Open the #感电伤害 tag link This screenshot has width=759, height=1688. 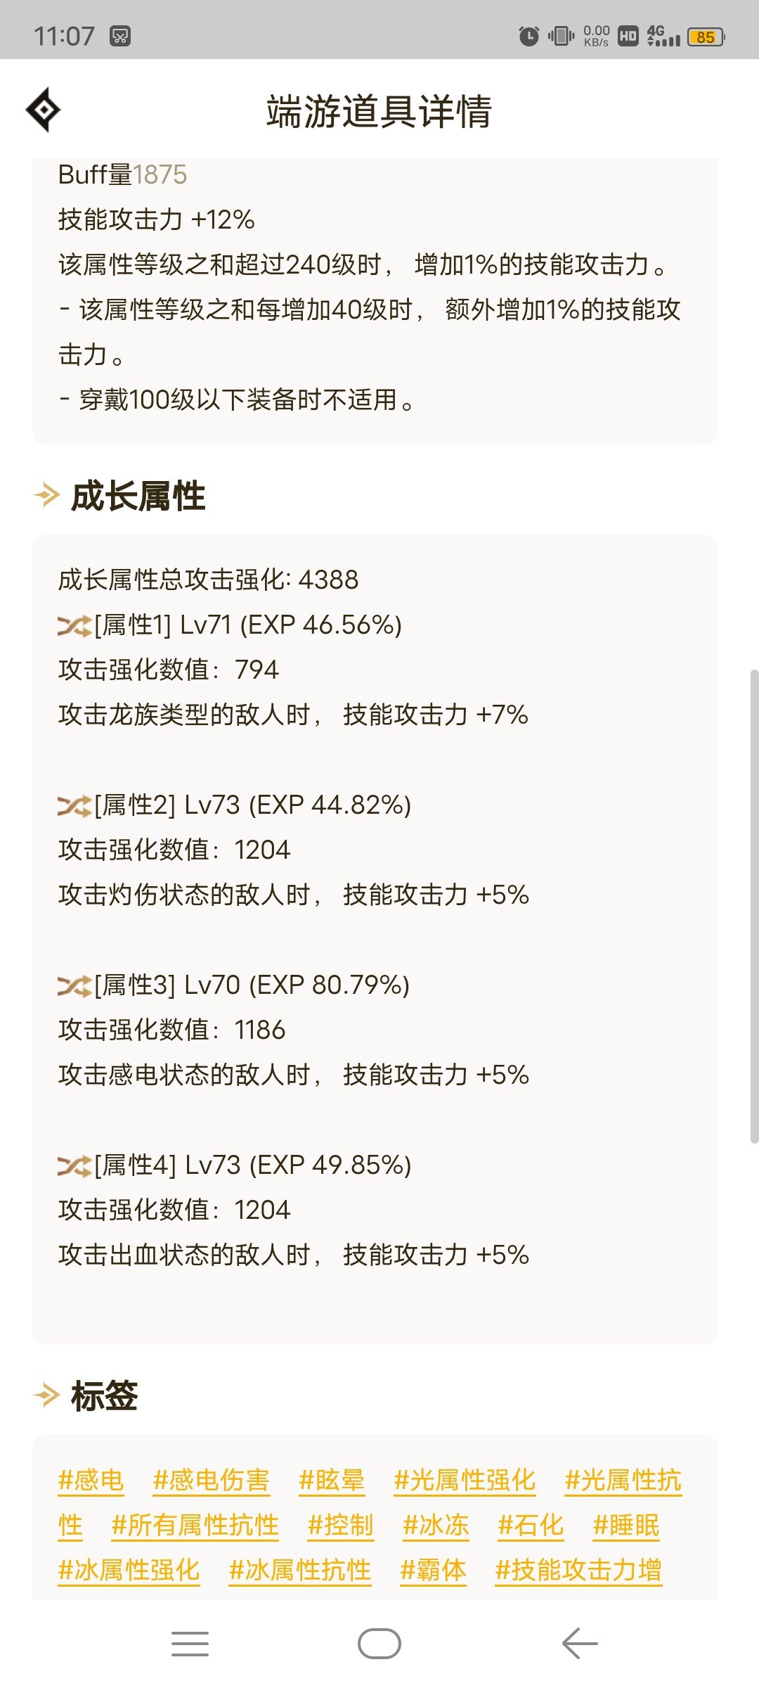coord(211,1480)
